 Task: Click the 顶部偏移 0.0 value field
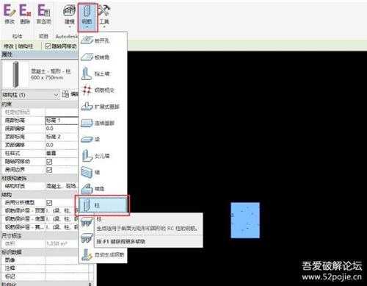tap(62, 145)
